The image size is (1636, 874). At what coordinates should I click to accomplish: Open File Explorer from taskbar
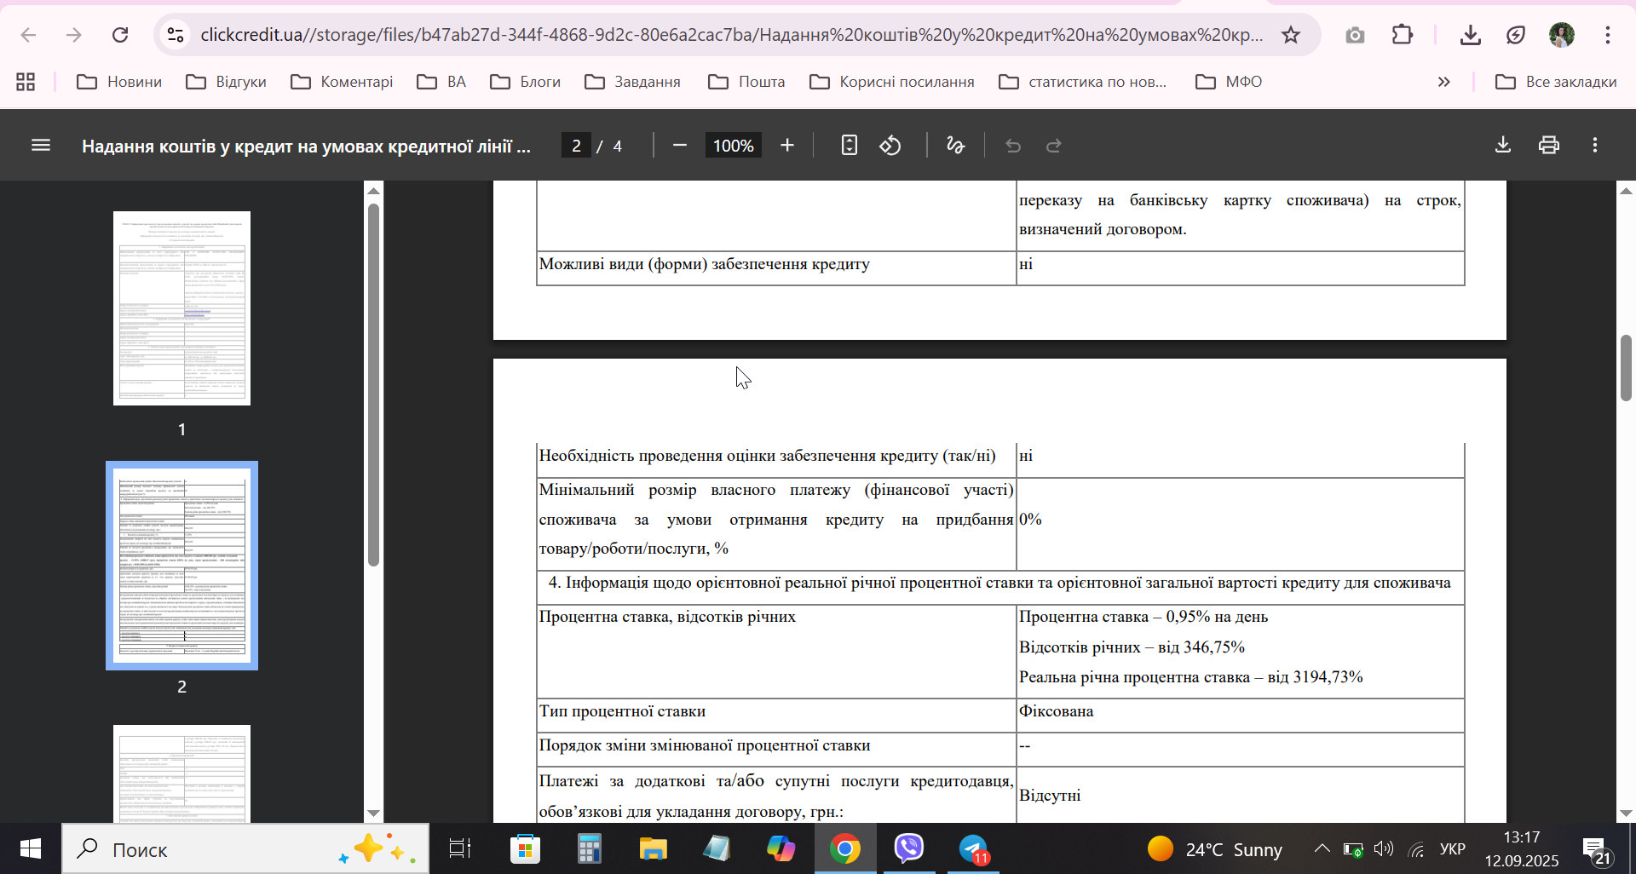[x=654, y=848]
